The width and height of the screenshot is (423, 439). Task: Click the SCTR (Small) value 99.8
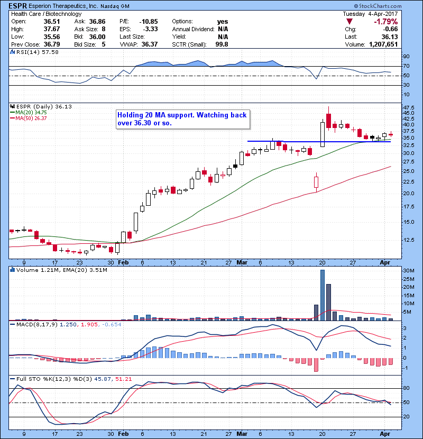[222, 44]
